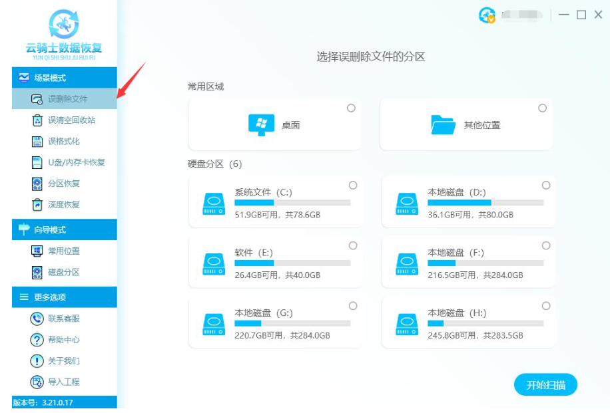This screenshot has width=610, height=413.
Task: Open the 导入工程 import project icon
Action: tap(37, 382)
